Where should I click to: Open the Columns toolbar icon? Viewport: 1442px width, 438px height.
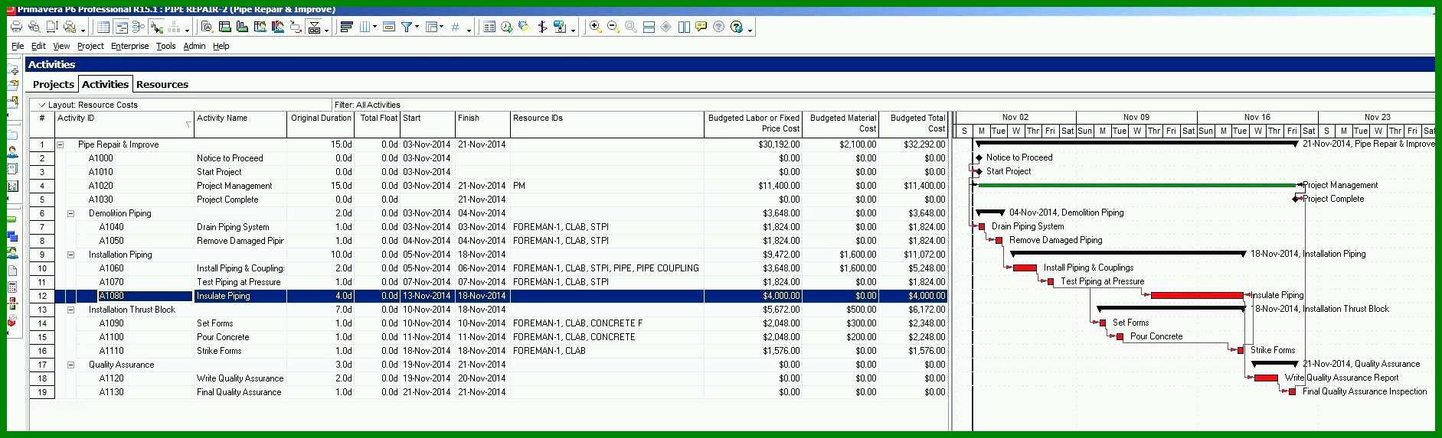365,27
